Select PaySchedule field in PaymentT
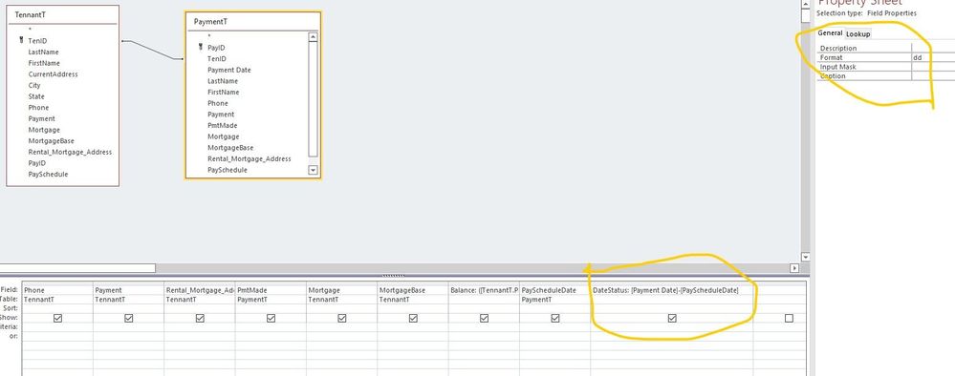 coord(228,170)
